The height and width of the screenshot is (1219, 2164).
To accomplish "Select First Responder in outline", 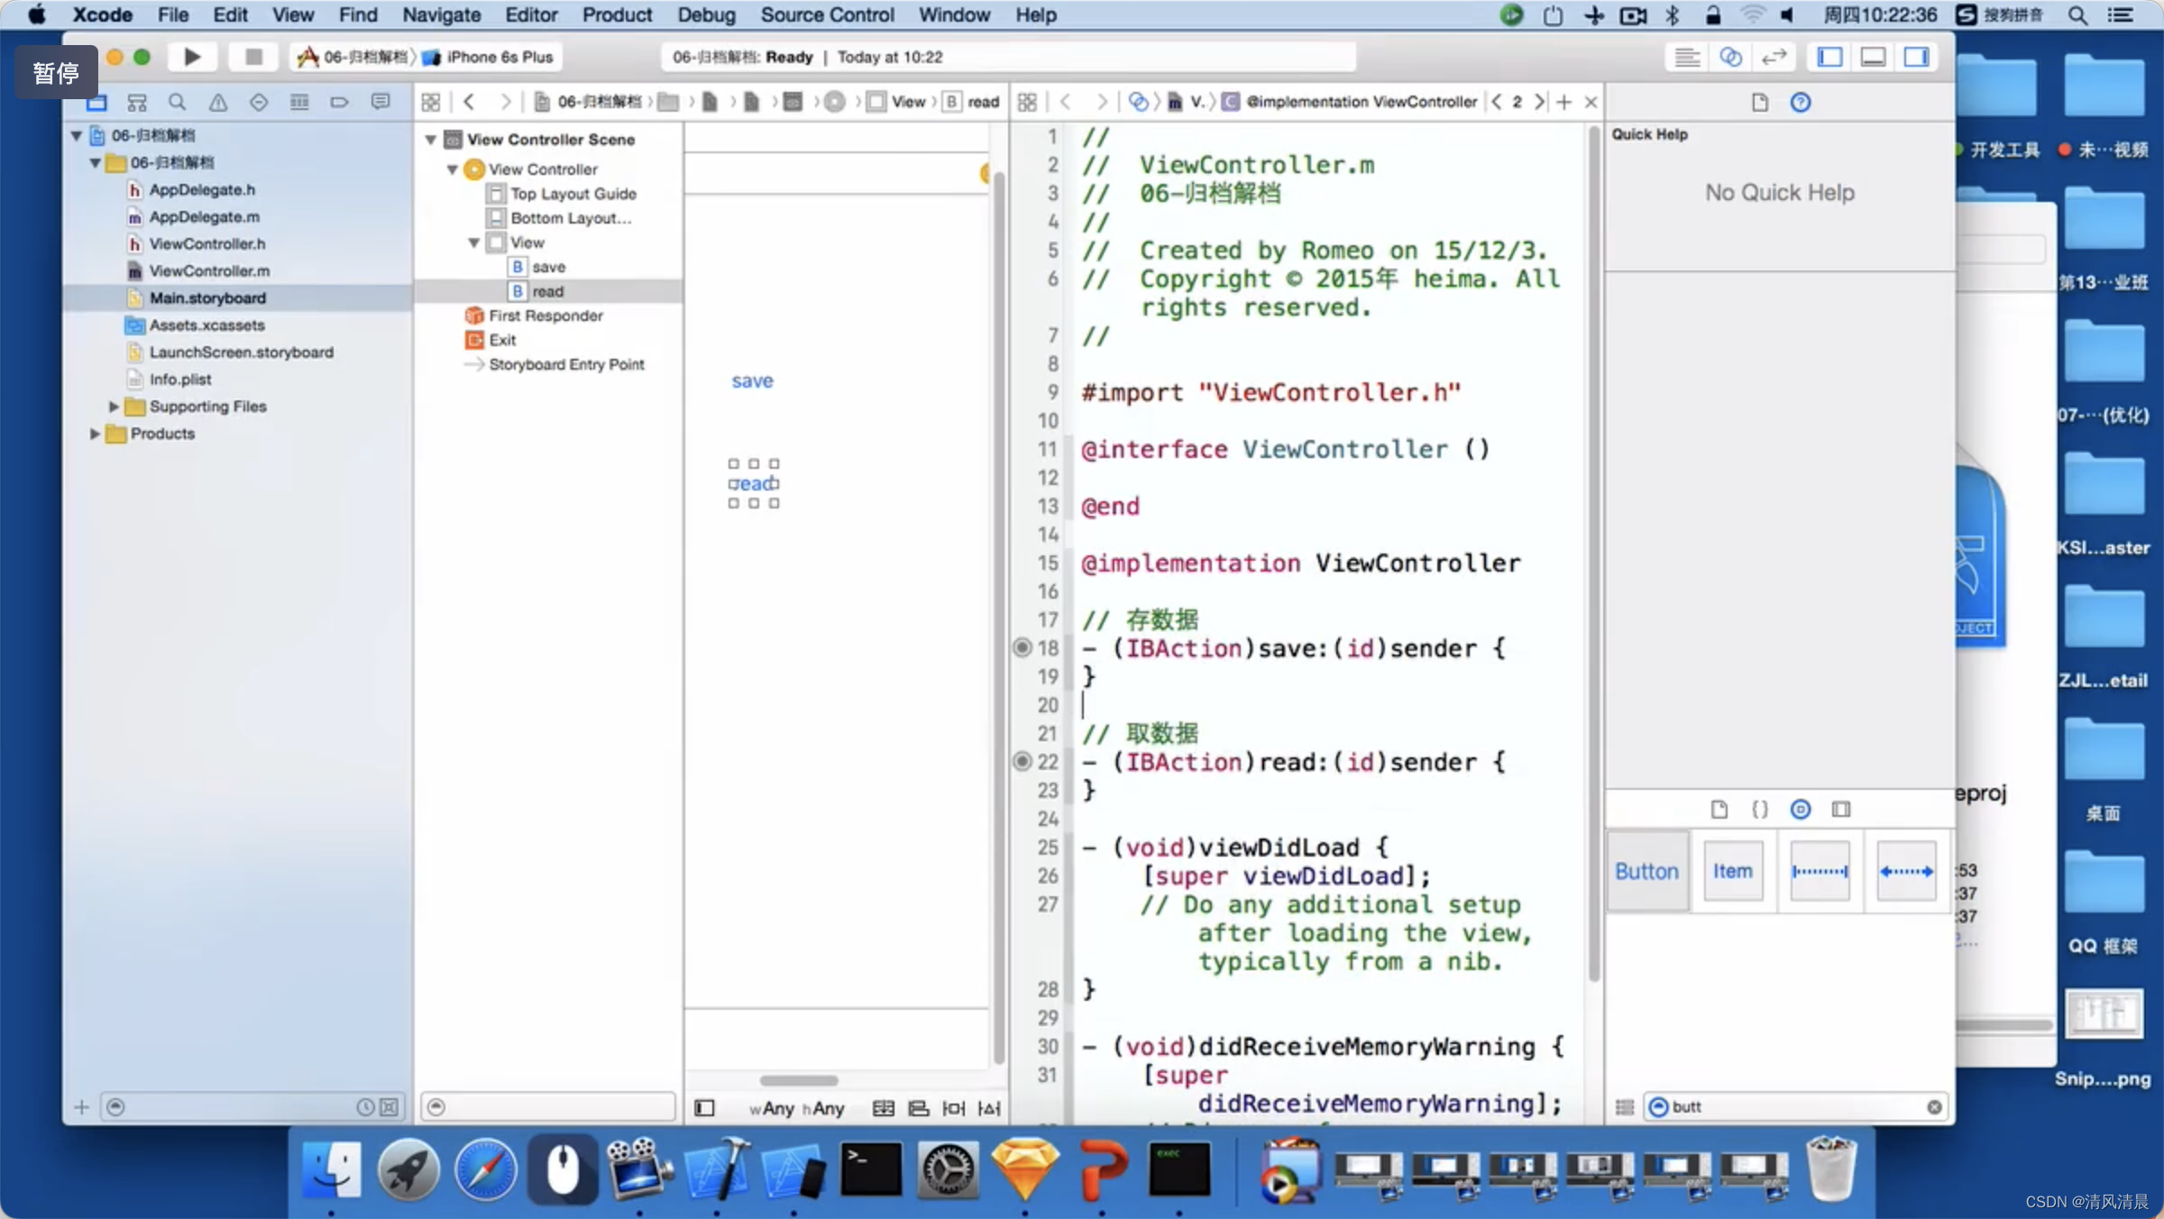I will [546, 316].
